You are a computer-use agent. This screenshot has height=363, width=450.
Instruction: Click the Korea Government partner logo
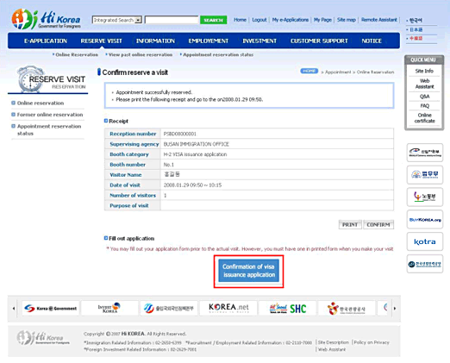coord(51,309)
